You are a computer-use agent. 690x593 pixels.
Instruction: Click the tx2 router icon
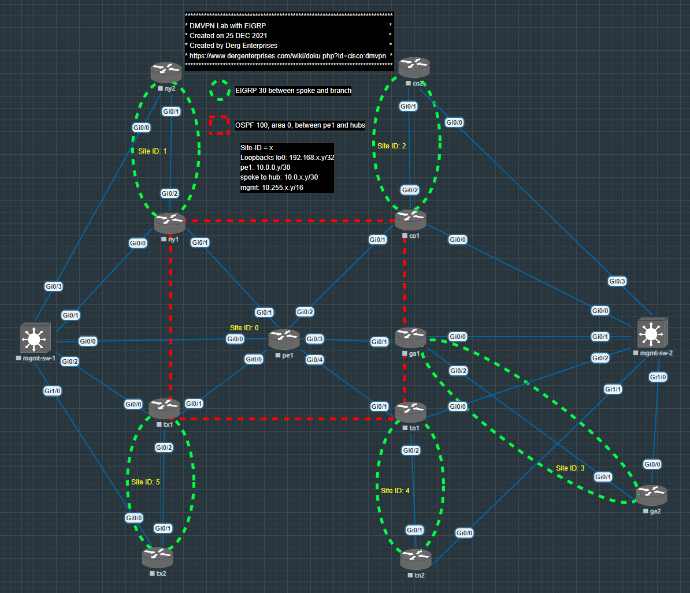pyautogui.click(x=157, y=557)
